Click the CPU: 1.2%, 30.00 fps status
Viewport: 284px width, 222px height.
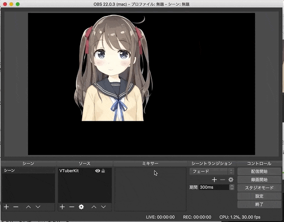click(x=240, y=217)
